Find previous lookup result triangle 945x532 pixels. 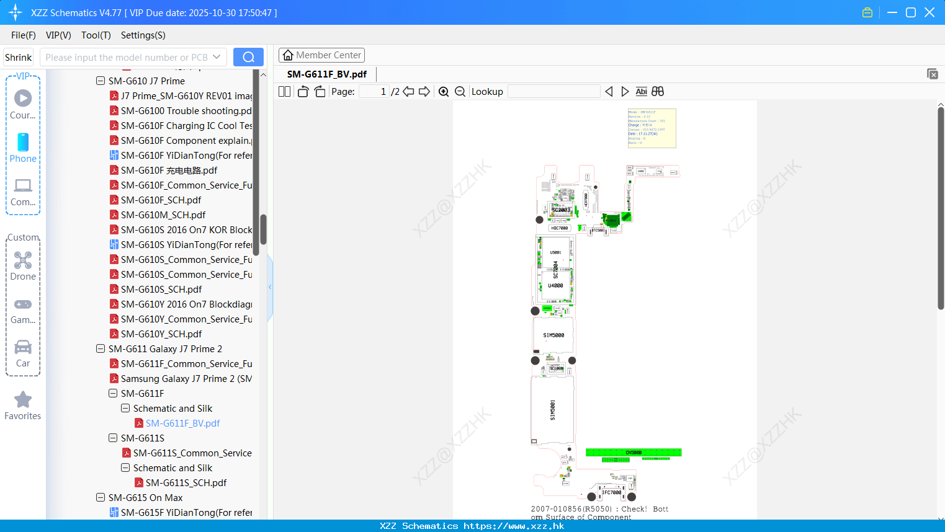(x=609, y=92)
